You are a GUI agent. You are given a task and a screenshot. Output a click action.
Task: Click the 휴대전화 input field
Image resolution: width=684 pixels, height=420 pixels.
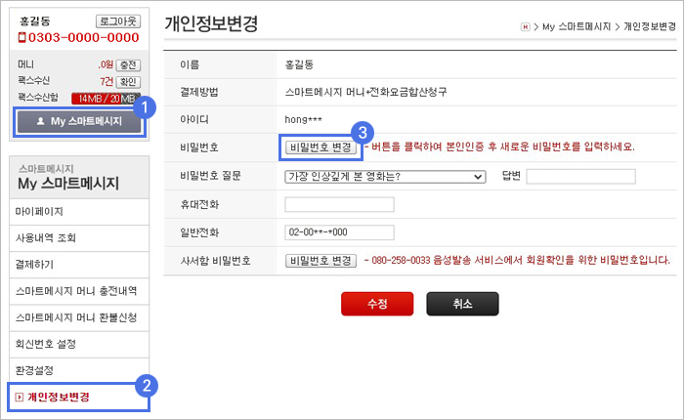tap(339, 204)
